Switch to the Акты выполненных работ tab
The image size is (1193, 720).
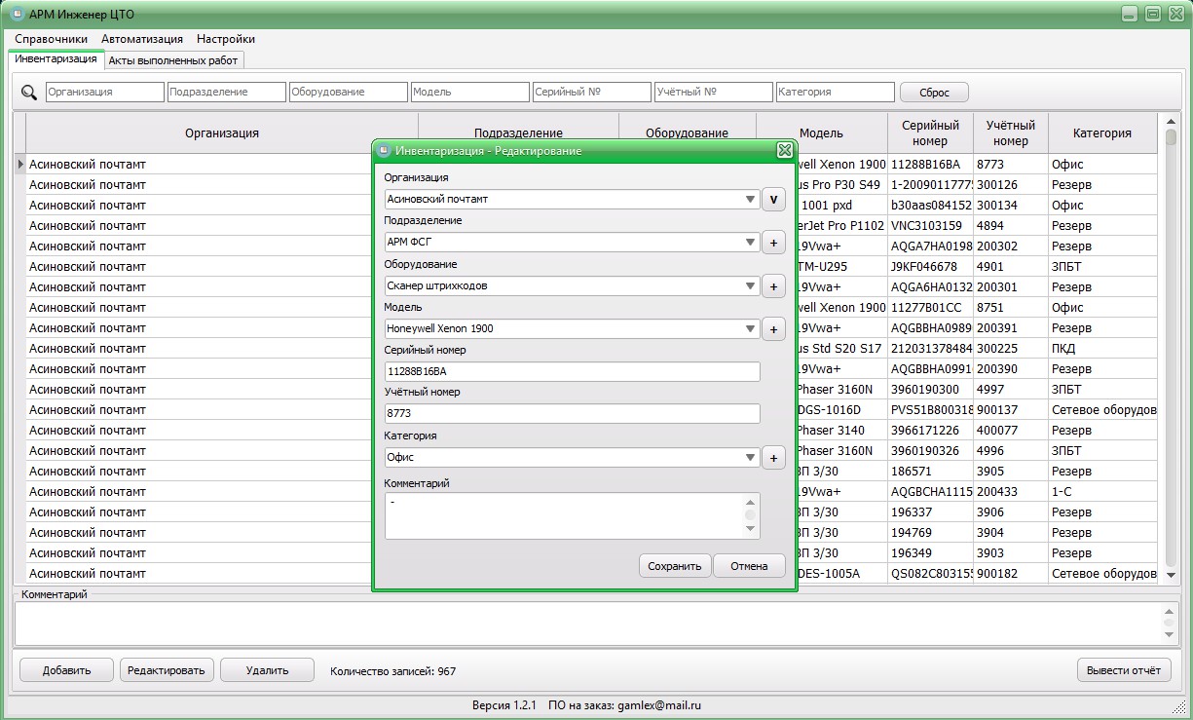tap(173, 60)
